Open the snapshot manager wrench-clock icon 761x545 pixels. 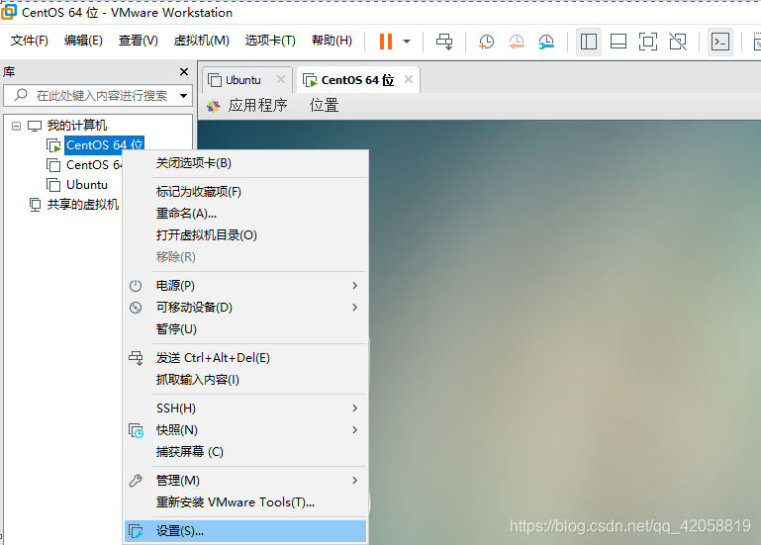pyautogui.click(x=546, y=42)
